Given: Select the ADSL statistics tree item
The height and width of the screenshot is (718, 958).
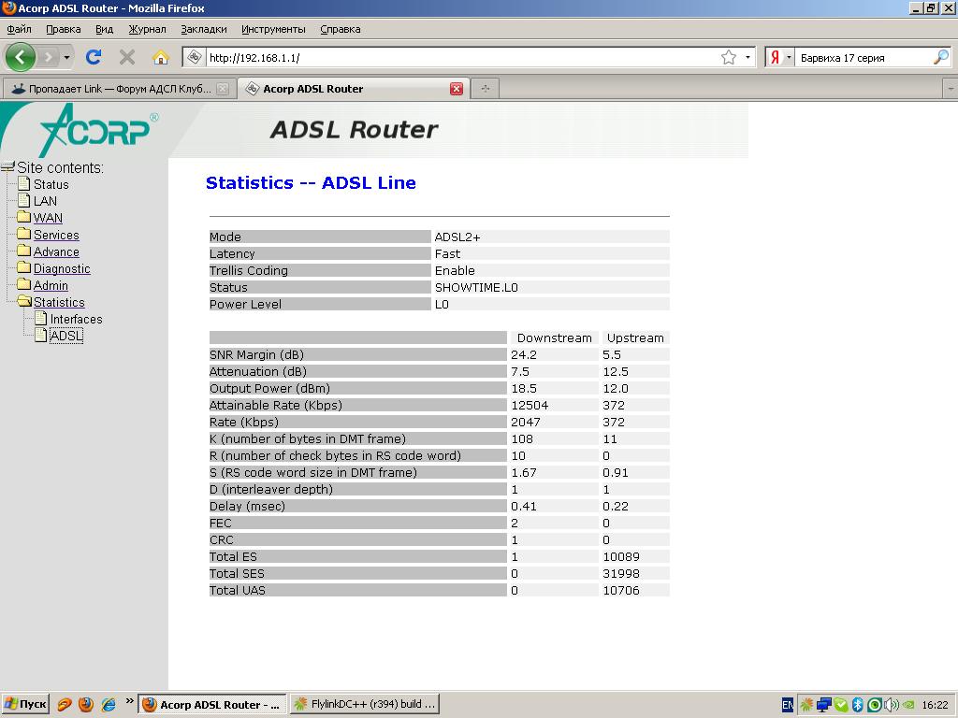Looking at the screenshot, I should [66, 336].
